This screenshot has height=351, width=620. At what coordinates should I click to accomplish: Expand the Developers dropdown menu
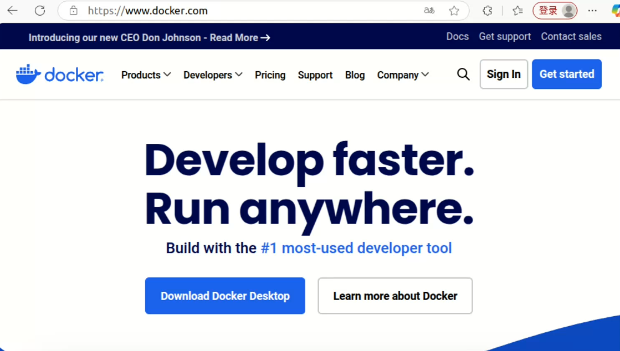(x=212, y=75)
